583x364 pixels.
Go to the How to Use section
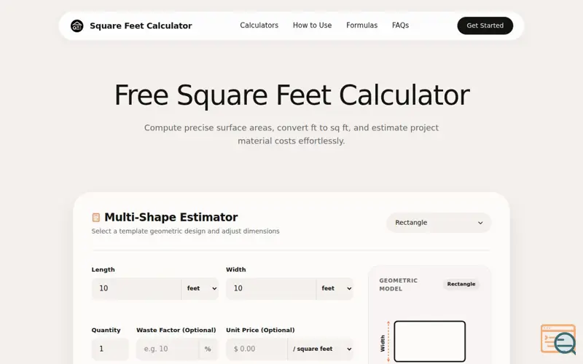point(313,25)
